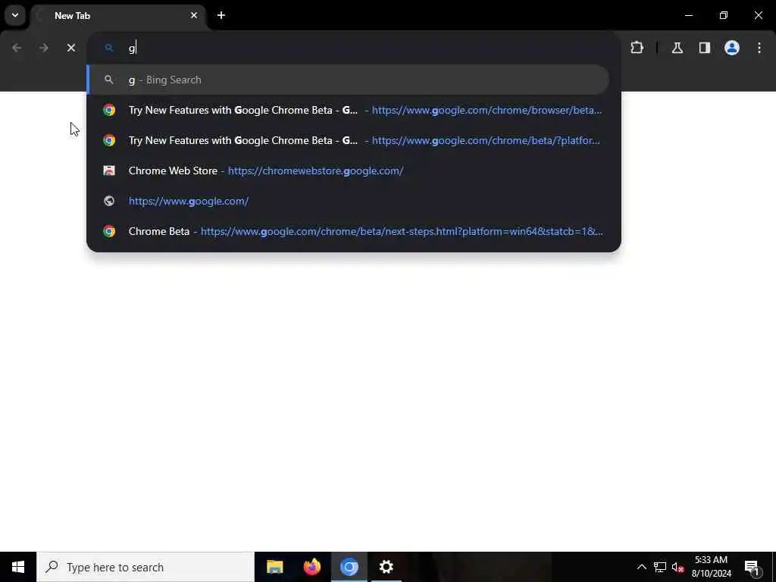Screen dimensions: 776x582
Task: Stop loading the page
Action: coord(71,48)
